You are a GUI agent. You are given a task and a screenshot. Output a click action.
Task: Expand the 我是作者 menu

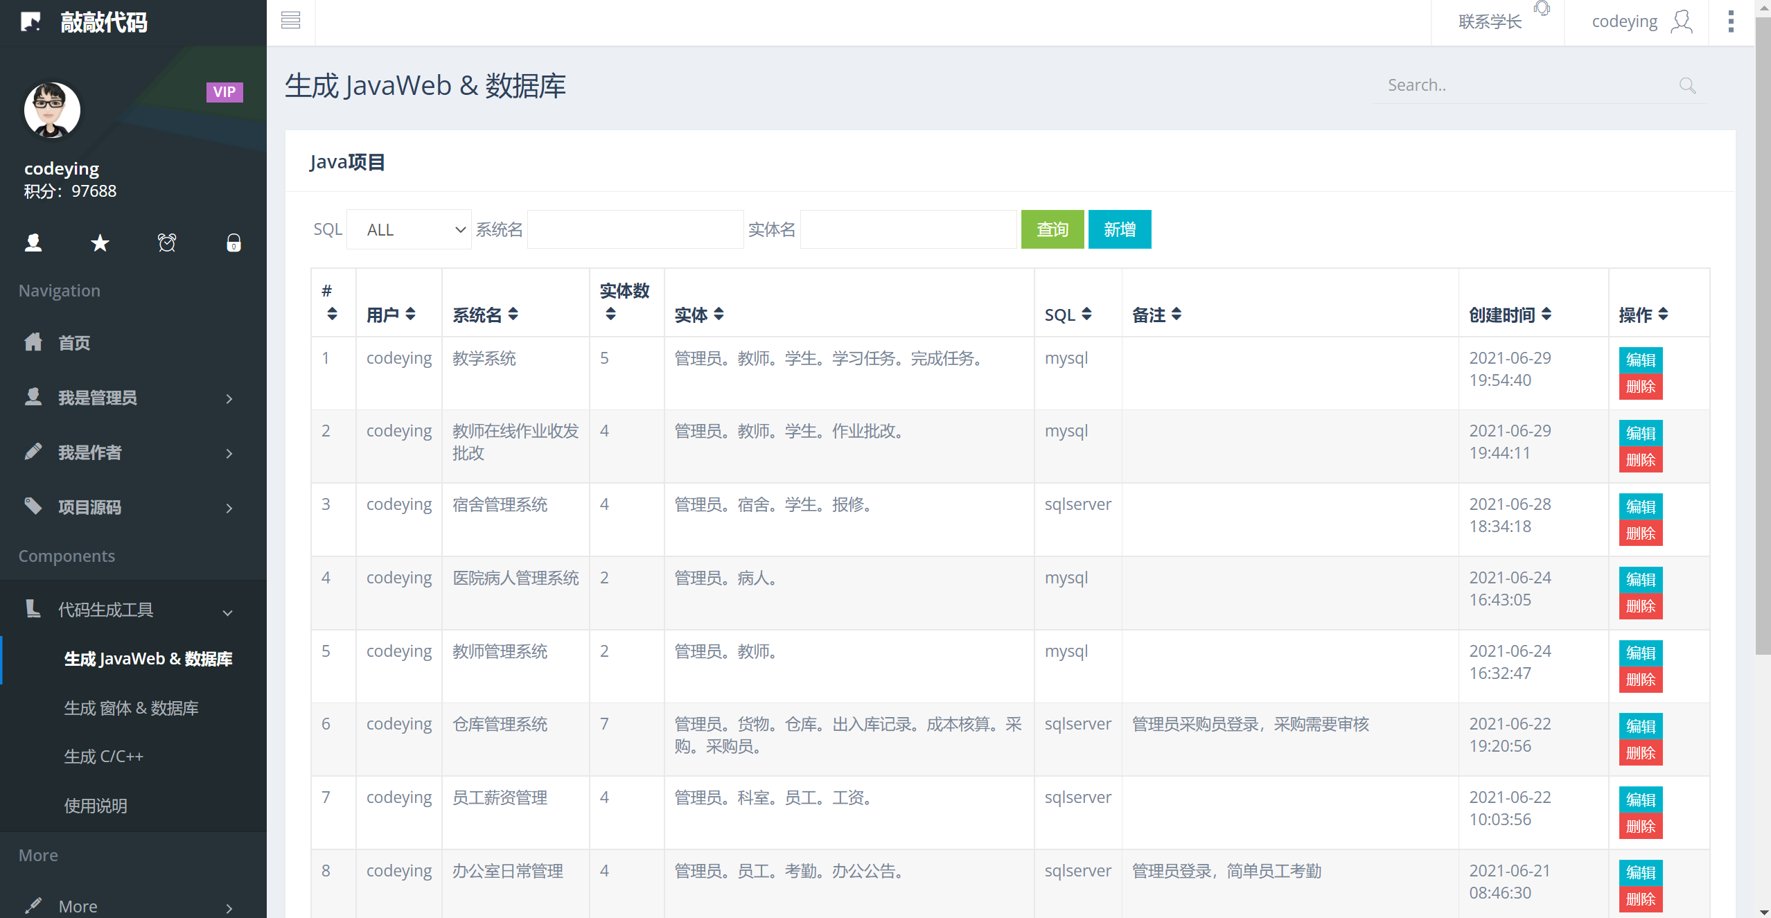[x=133, y=452]
